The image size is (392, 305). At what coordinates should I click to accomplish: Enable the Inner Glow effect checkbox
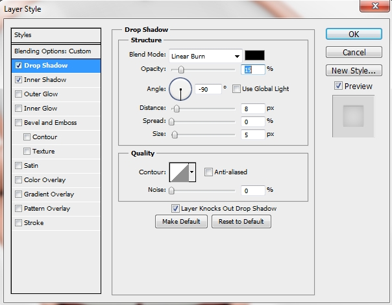coord(19,109)
